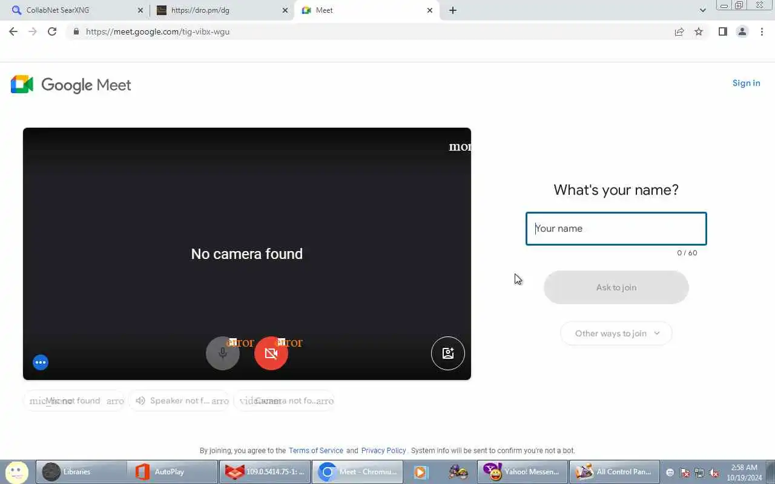Select the Meet browser tab
775x484 pixels.
pos(366,10)
